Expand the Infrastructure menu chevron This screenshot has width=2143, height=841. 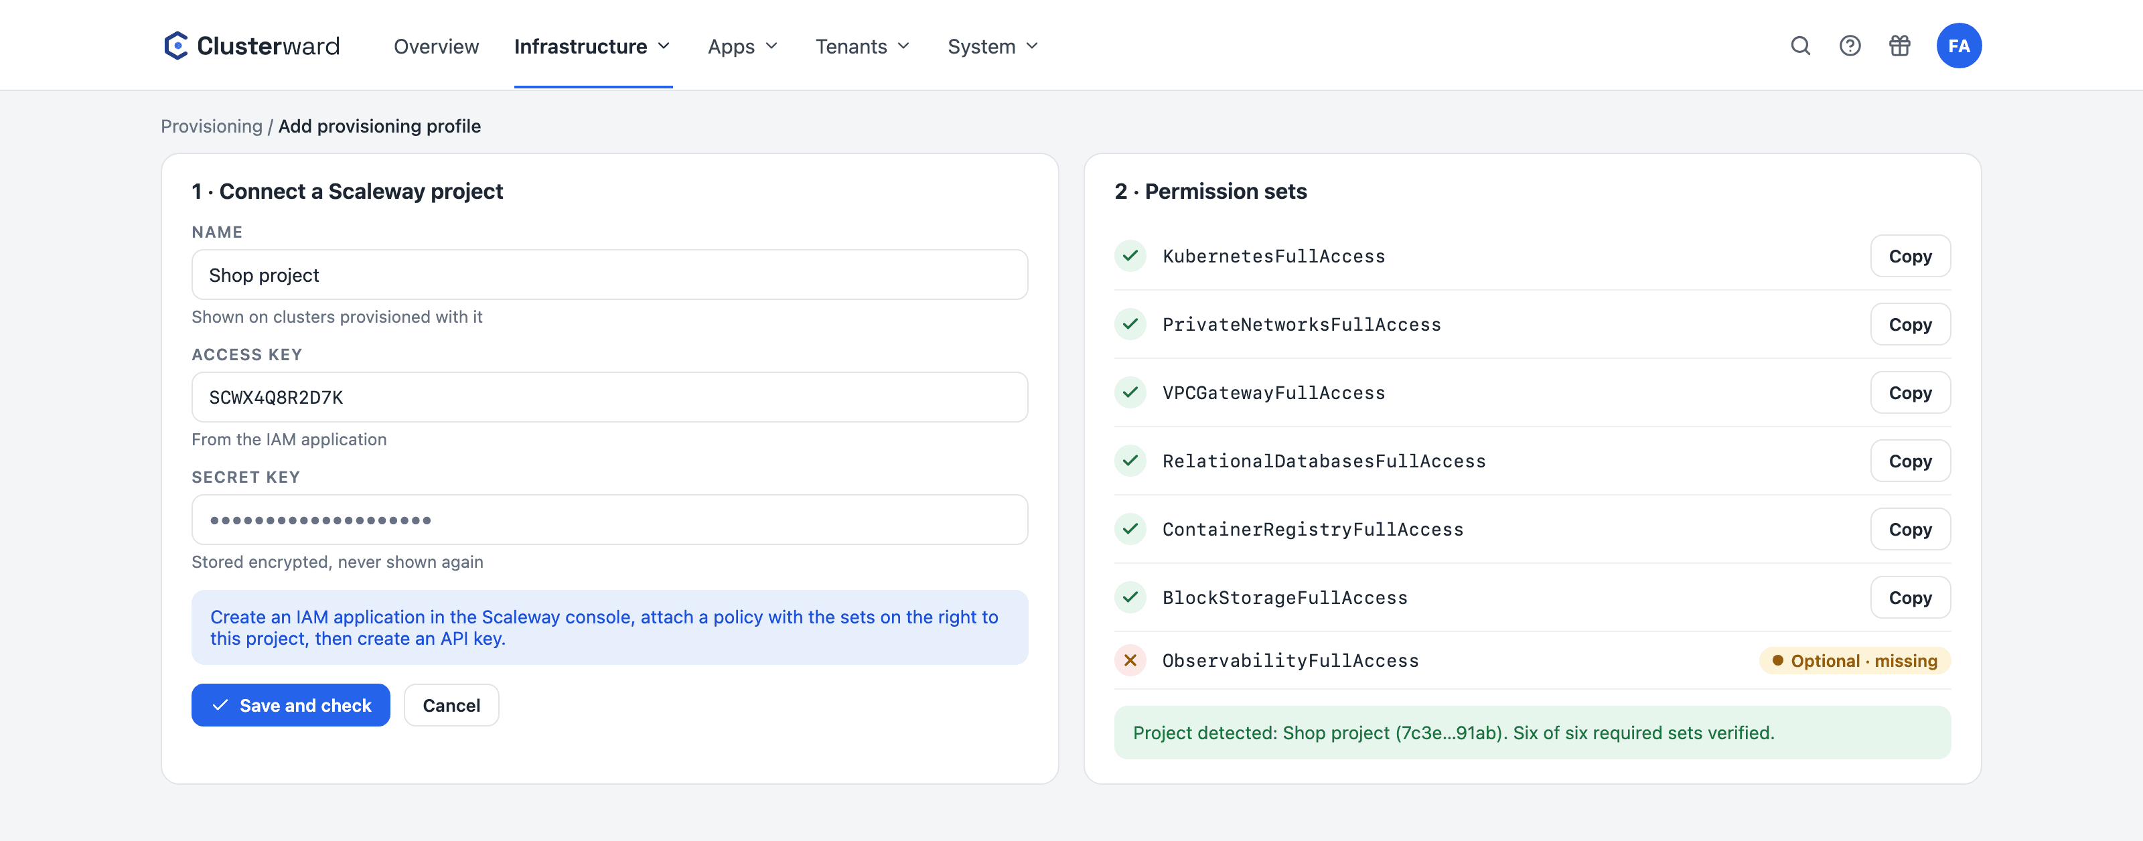pos(664,47)
